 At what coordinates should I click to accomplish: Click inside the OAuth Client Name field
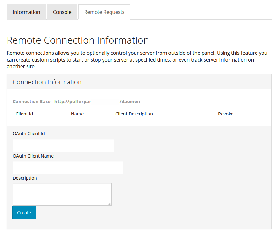tap(68, 167)
